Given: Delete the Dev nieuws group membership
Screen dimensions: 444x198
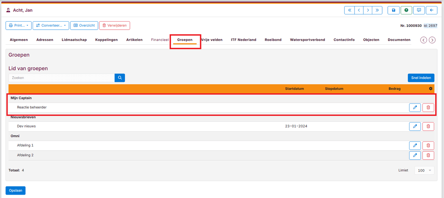Looking at the screenshot, I should click(428, 126).
